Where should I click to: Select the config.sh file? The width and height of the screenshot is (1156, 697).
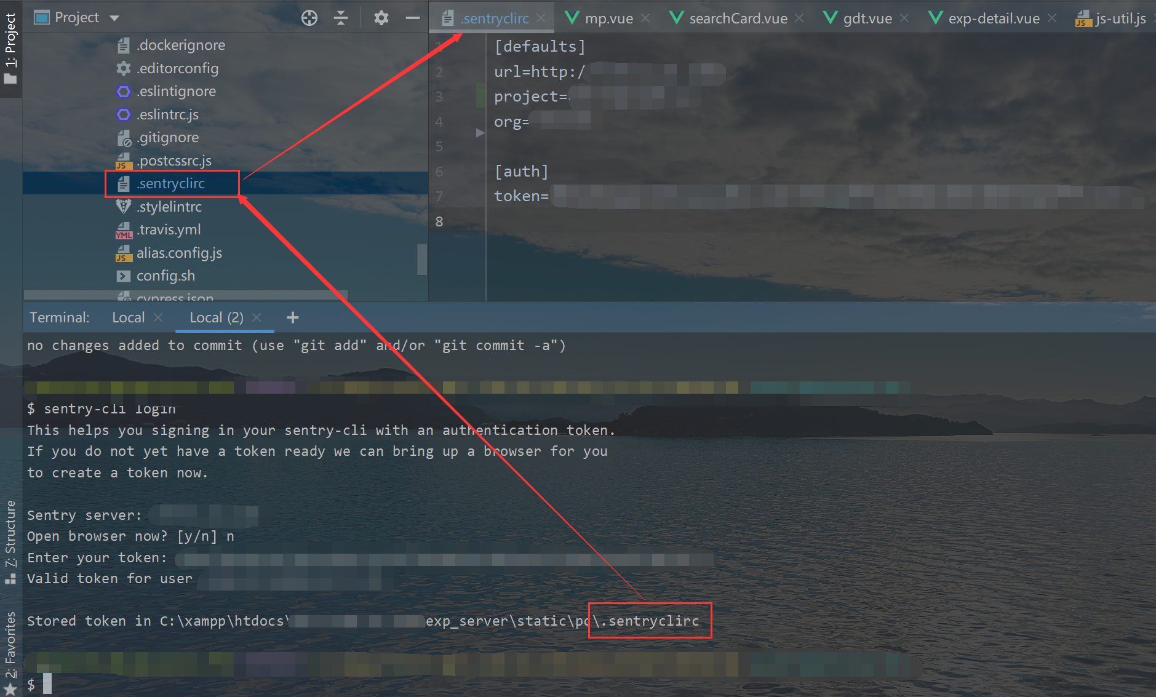(x=165, y=276)
